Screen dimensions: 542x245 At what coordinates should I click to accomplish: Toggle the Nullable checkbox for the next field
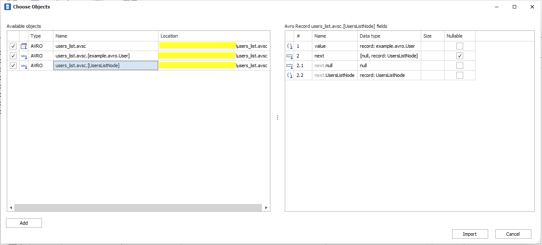tap(459, 56)
